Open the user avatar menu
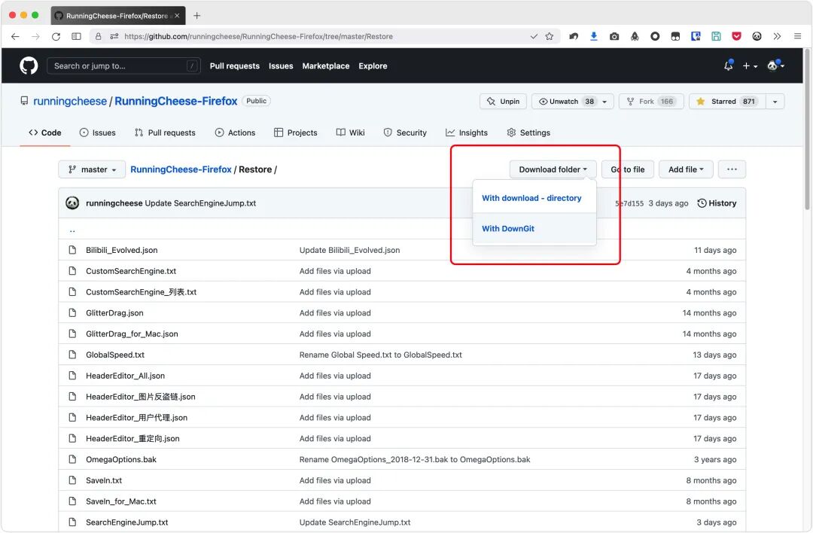This screenshot has width=813, height=533. coord(775,65)
